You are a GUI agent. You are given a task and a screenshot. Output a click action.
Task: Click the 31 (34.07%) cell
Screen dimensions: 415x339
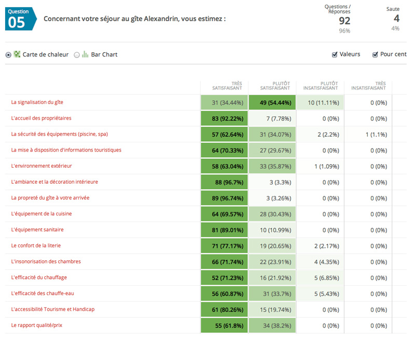(272, 135)
